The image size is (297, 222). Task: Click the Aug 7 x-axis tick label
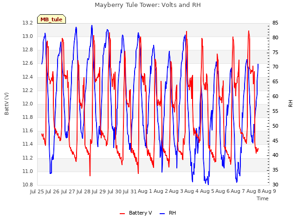click(x=238, y=191)
